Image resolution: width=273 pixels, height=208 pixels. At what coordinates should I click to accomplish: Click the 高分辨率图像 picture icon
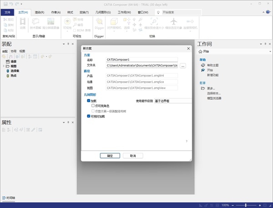click(x=51, y=21)
